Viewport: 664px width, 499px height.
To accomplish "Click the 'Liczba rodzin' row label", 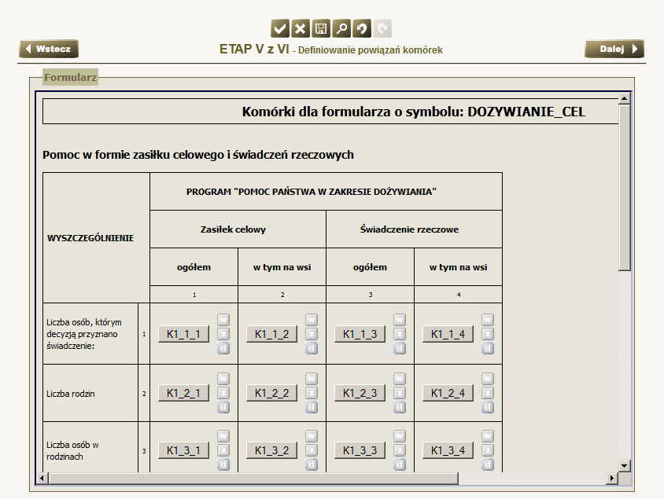I will (x=71, y=394).
